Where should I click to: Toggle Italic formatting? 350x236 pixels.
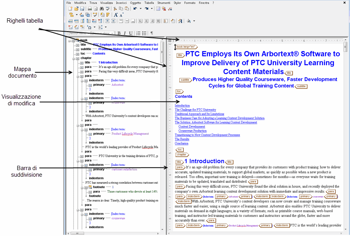click(125, 33)
